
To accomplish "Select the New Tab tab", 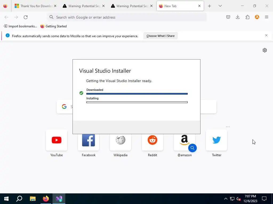I will (180, 6).
